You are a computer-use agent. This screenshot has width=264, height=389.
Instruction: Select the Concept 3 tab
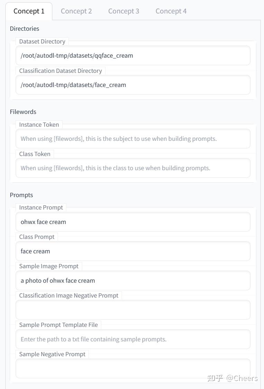pyautogui.click(x=124, y=11)
